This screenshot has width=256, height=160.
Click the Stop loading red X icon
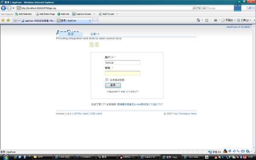[x=204, y=8]
